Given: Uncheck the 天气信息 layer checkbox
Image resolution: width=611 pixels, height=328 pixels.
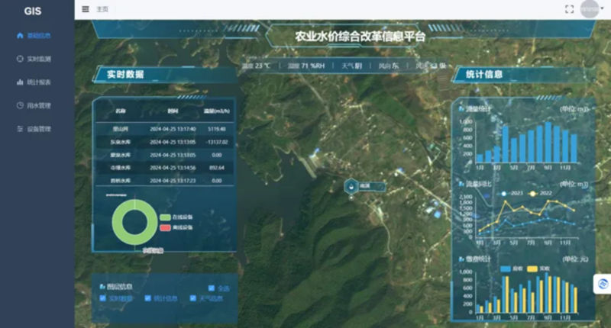Looking at the screenshot, I should 193,298.
